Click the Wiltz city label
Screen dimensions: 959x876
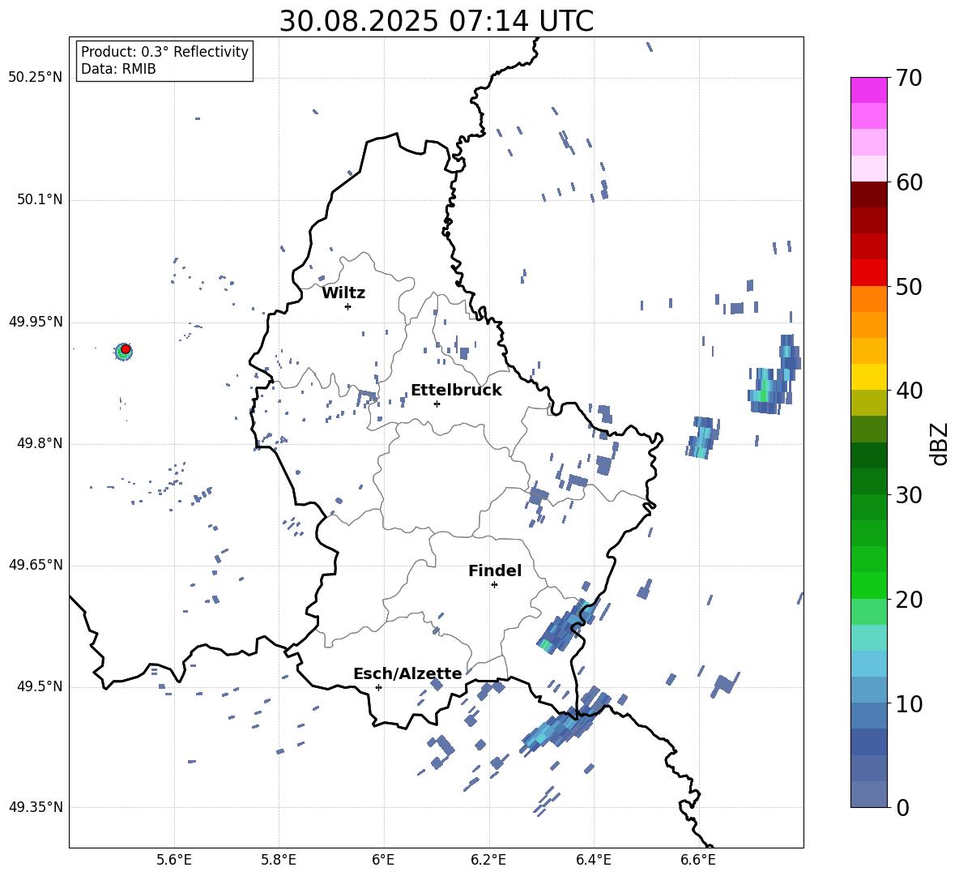tap(343, 293)
